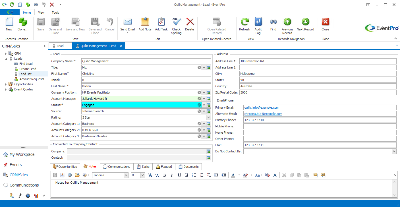Open the Tools ribbon tab
The image size is (400, 207).
click(55, 13)
